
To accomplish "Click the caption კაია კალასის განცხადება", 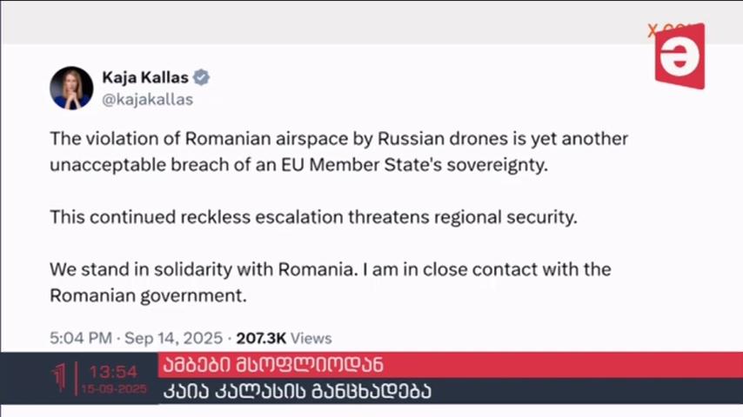I will tap(297, 391).
